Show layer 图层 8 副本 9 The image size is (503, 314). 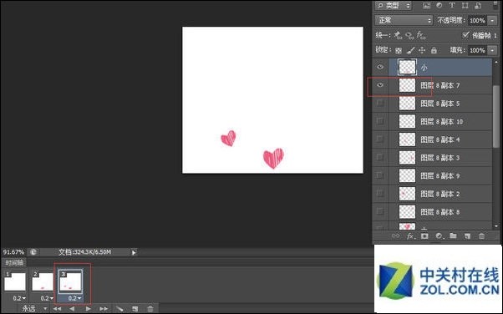(380, 175)
